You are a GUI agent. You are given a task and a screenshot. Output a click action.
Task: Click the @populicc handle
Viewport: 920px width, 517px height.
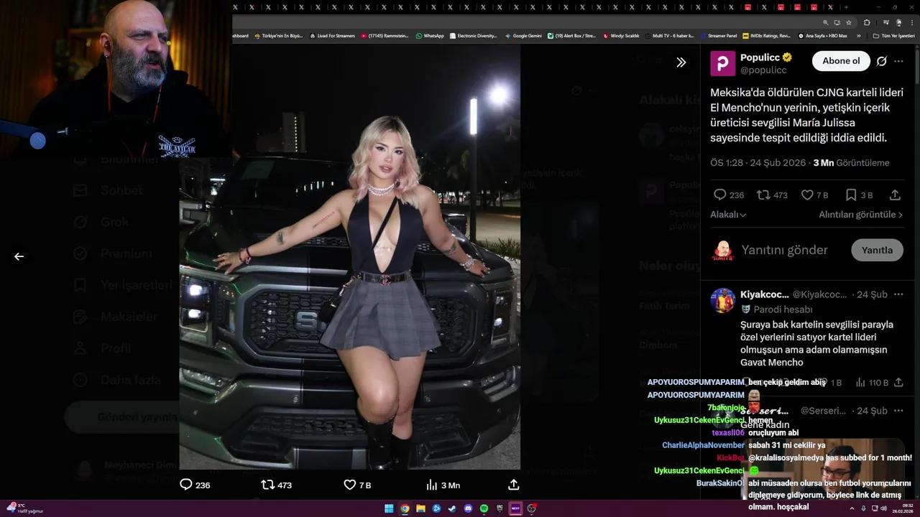(x=763, y=70)
